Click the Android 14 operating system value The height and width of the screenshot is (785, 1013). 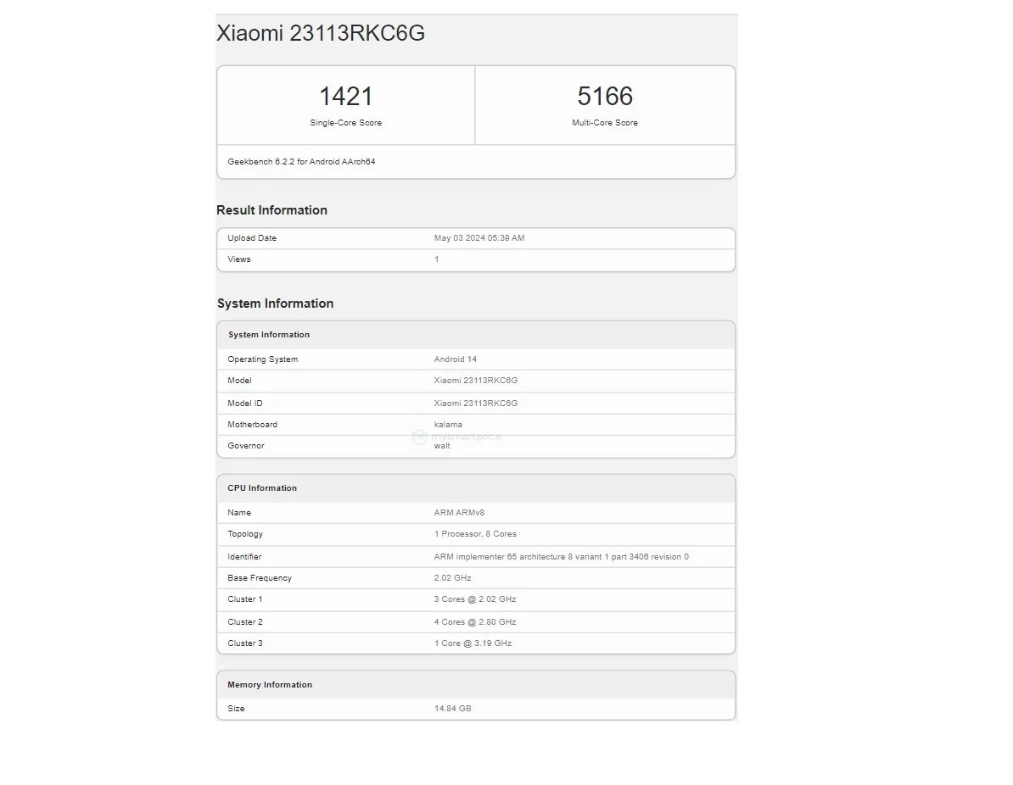pyautogui.click(x=456, y=359)
